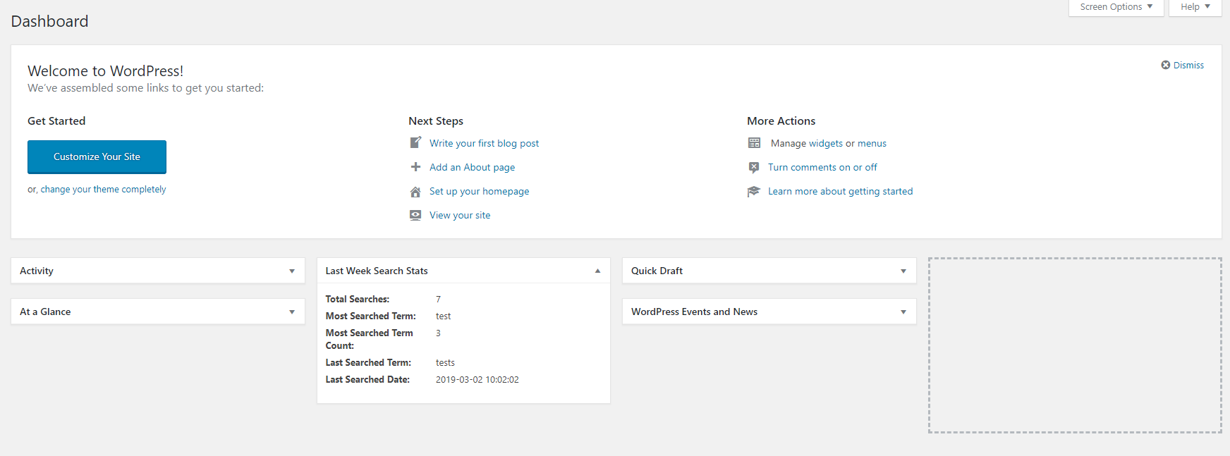Viewport: 1230px width, 456px height.
Task: Click the More Actions heading
Action: click(781, 121)
